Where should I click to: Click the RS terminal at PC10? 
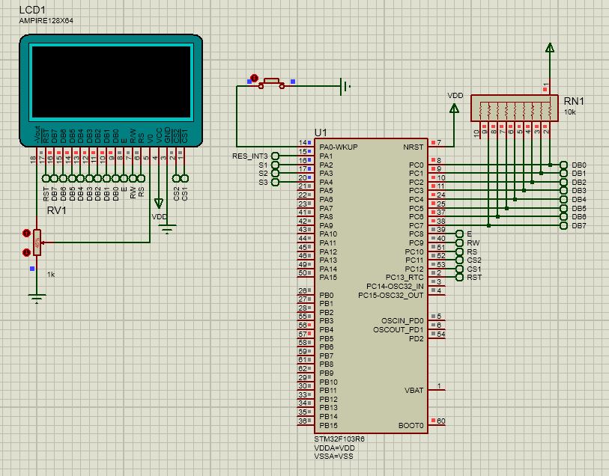(x=459, y=251)
